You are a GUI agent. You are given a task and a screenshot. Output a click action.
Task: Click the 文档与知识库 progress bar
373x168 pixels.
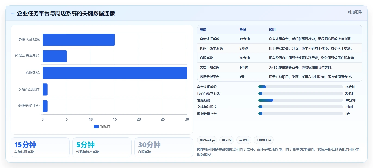tap(300, 107)
